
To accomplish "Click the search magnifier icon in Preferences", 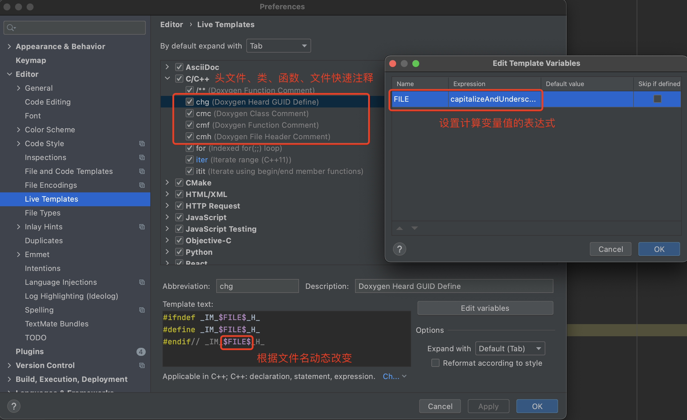I will tap(11, 28).
